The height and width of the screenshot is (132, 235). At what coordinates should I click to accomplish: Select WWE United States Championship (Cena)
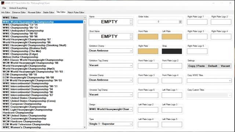coord(43,101)
